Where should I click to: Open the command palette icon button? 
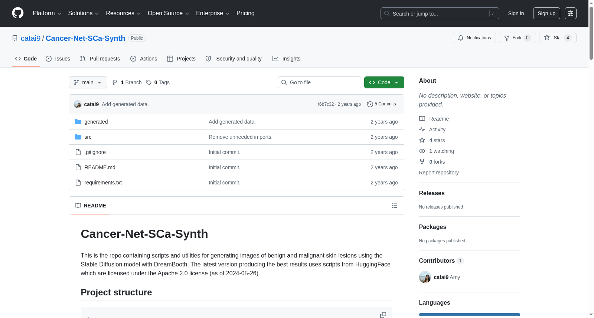tap(570, 13)
